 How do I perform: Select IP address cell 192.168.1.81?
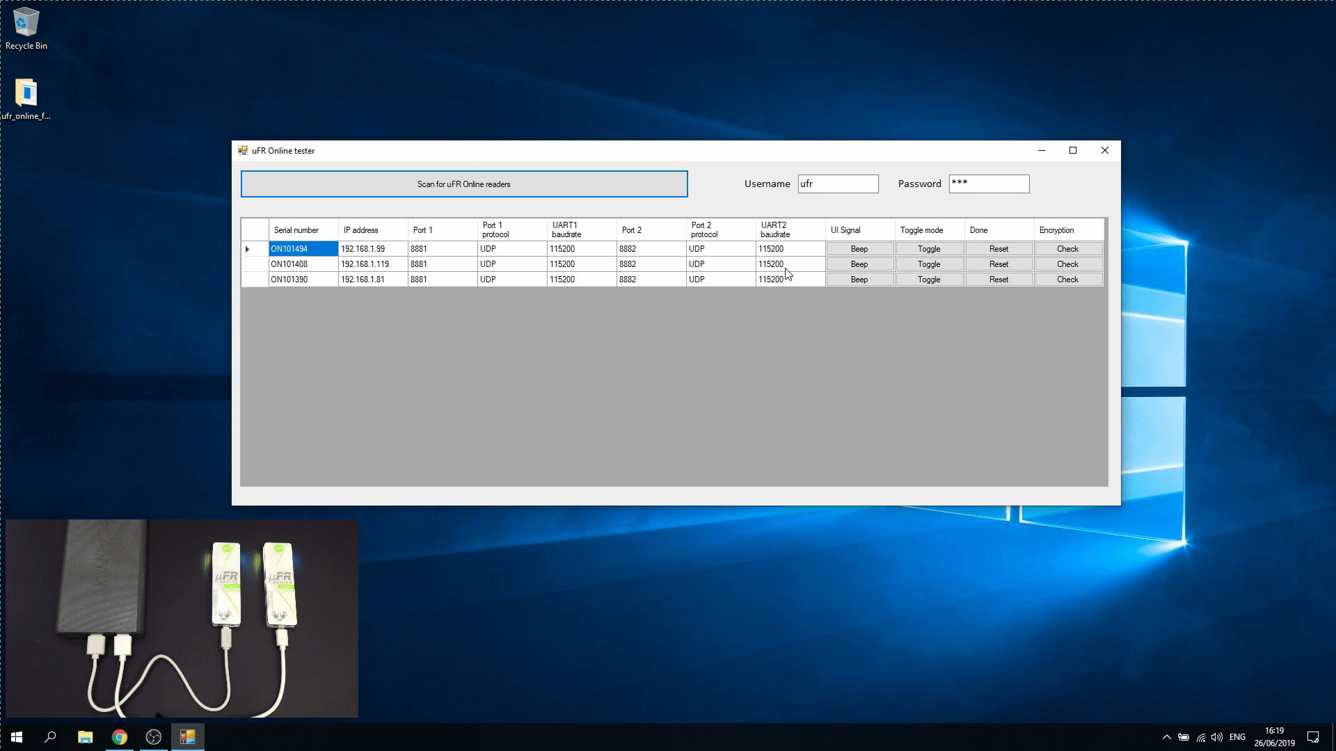373,280
